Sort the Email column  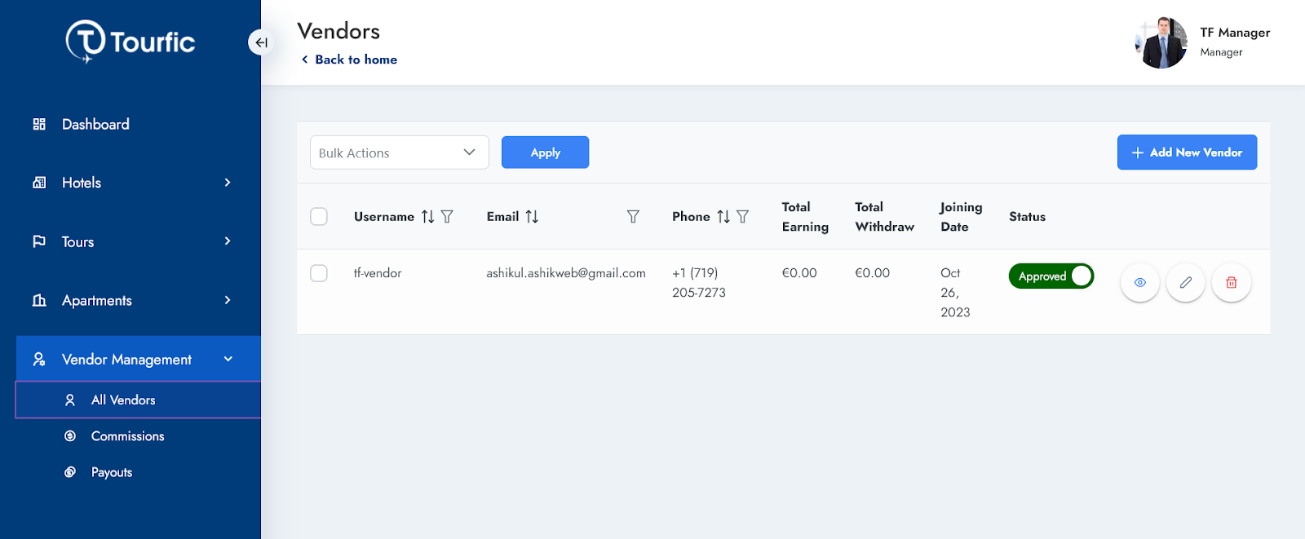click(x=532, y=217)
